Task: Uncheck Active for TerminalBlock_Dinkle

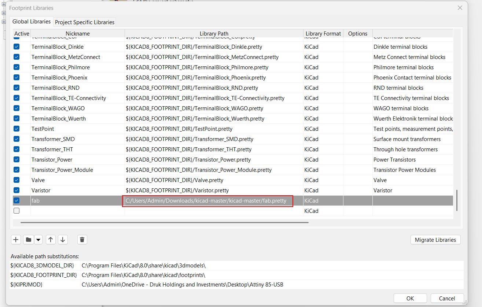Action: (16, 47)
